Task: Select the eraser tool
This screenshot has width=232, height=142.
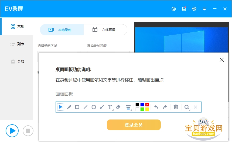Action: click(x=118, y=107)
